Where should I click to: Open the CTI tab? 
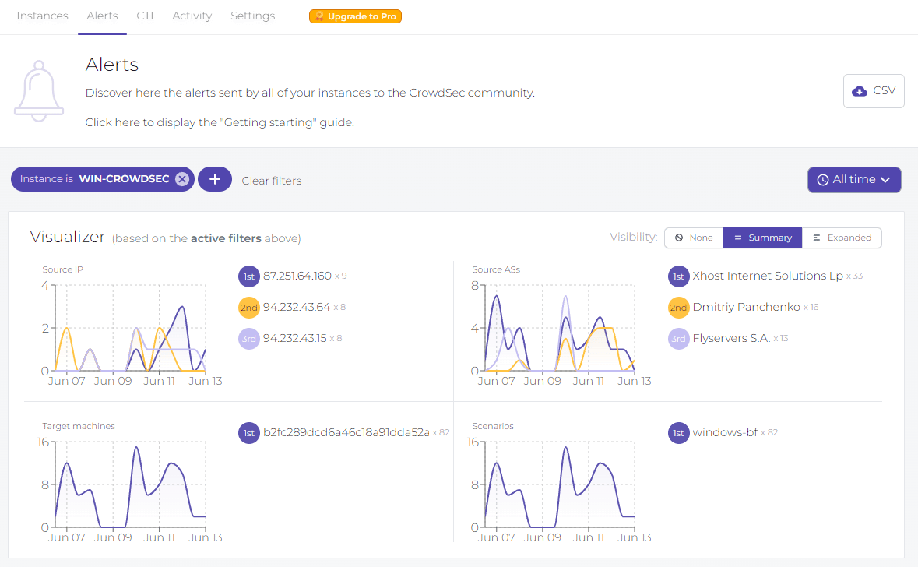pyautogui.click(x=145, y=16)
